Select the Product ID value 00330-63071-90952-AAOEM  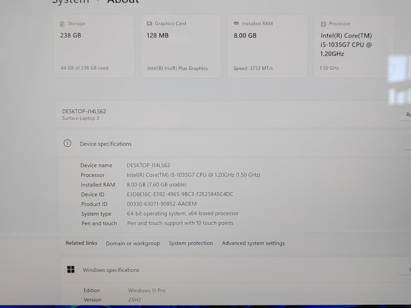(x=162, y=204)
